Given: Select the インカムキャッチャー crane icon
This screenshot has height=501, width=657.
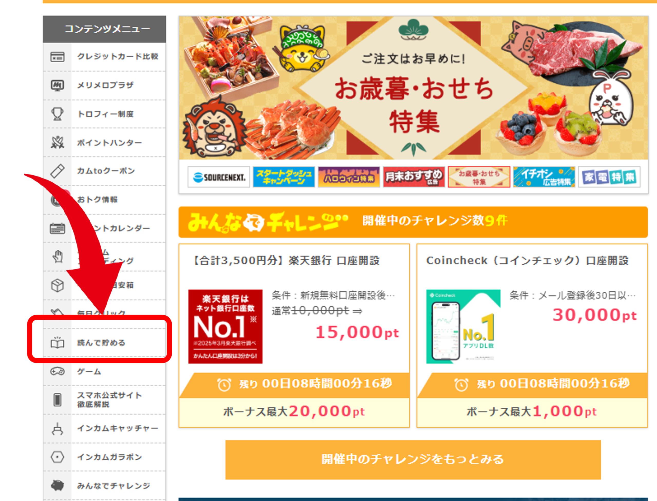Looking at the screenshot, I should pos(57,429).
